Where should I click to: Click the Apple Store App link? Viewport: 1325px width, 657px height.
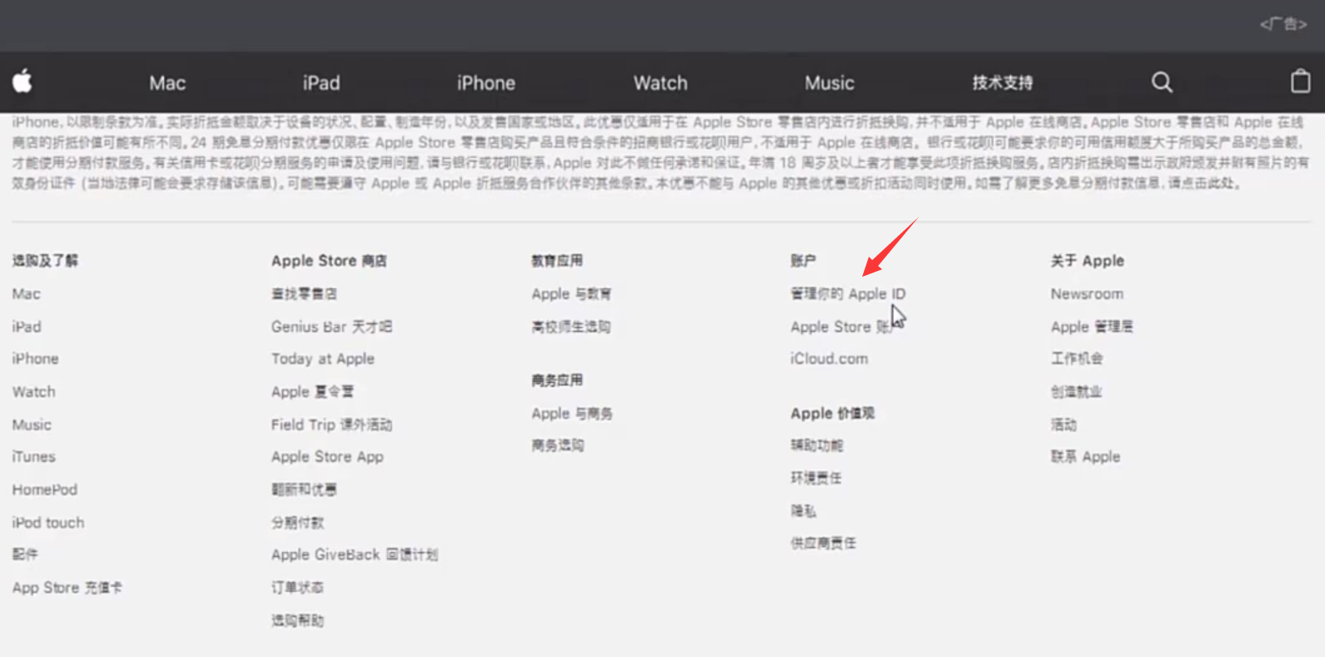point(327,457)
